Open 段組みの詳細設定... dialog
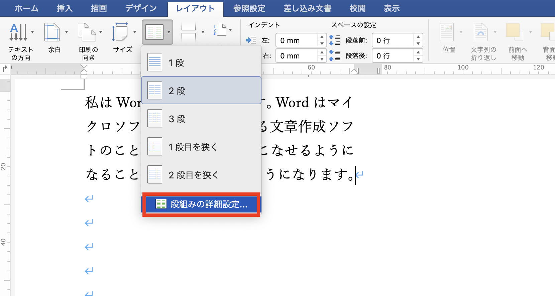555x296 pixels. [201, 204]
